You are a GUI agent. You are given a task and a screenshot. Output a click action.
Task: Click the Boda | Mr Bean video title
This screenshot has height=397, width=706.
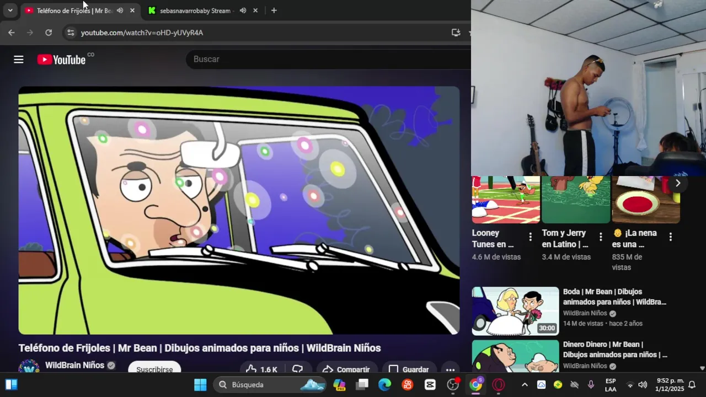tap(614, 297)
